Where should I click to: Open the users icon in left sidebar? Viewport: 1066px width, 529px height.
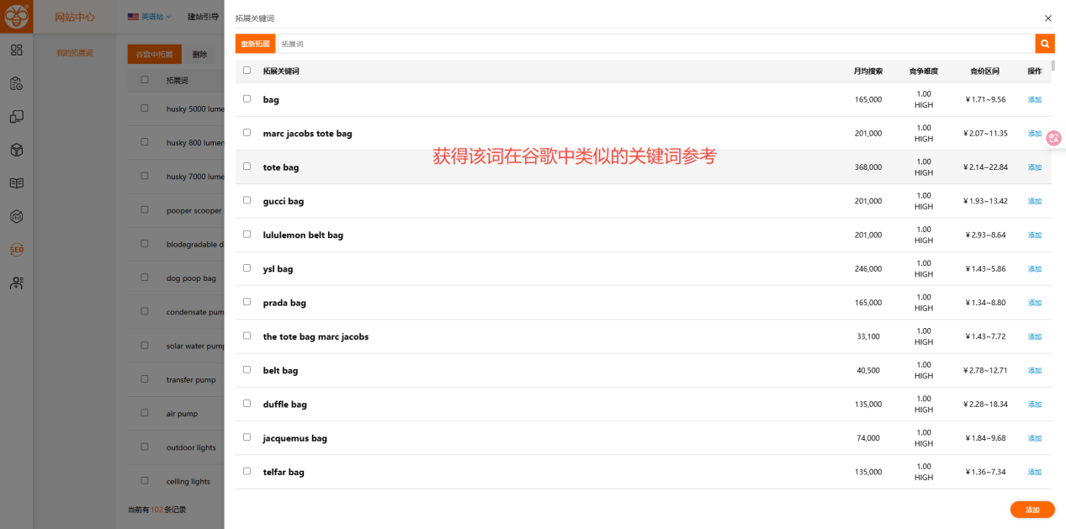click(17, 283)
